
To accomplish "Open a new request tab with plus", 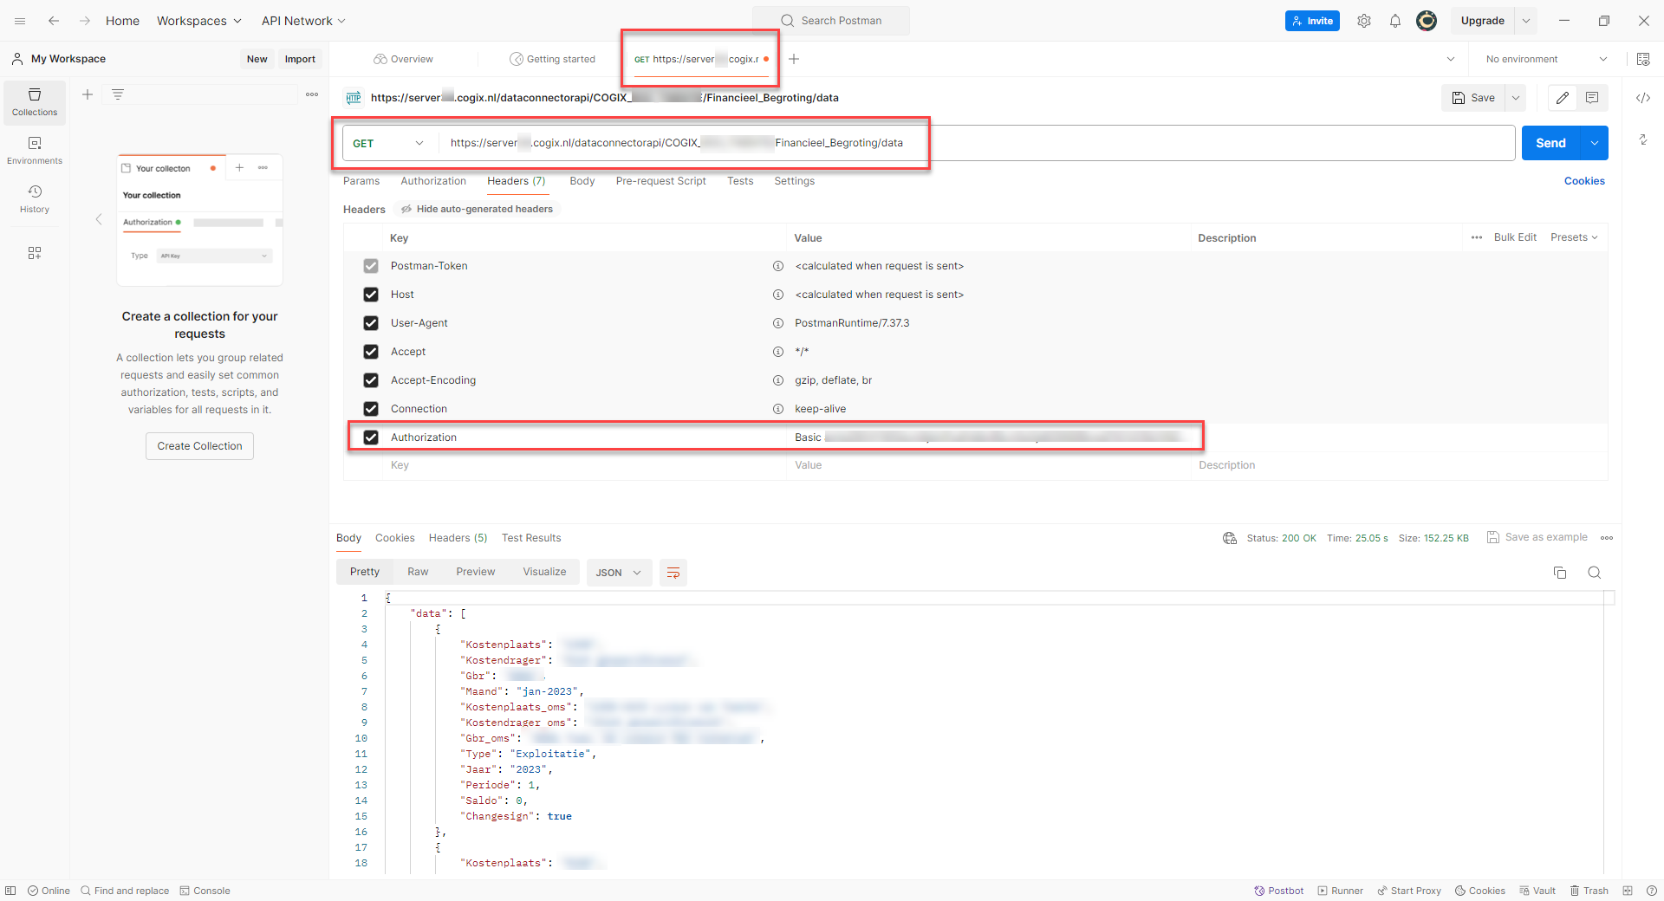I will [794, 59].
